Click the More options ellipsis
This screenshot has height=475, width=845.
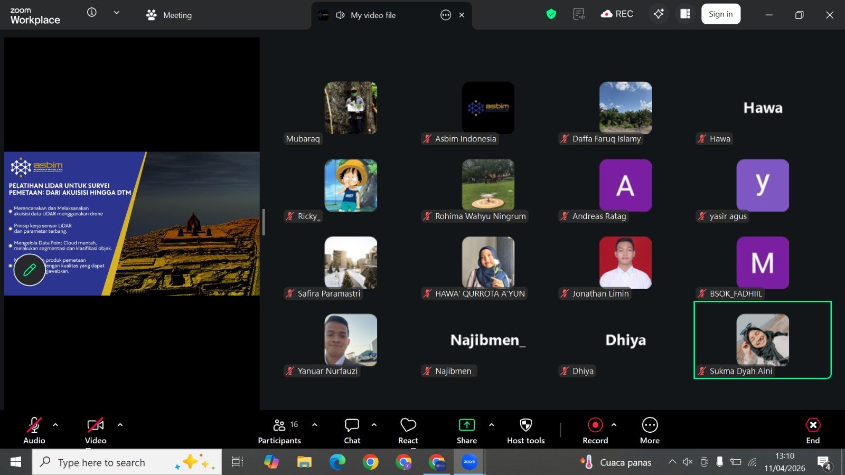point(650,431)
